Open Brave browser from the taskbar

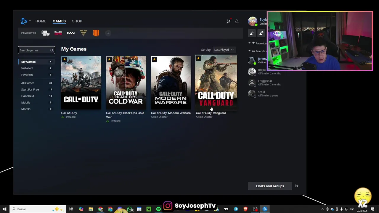coord(245,209)
